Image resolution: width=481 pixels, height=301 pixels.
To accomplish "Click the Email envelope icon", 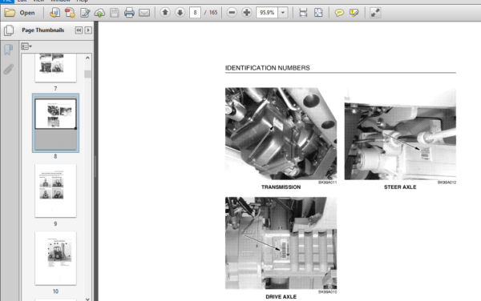I will pyautogui.click(x=144, y=13).
